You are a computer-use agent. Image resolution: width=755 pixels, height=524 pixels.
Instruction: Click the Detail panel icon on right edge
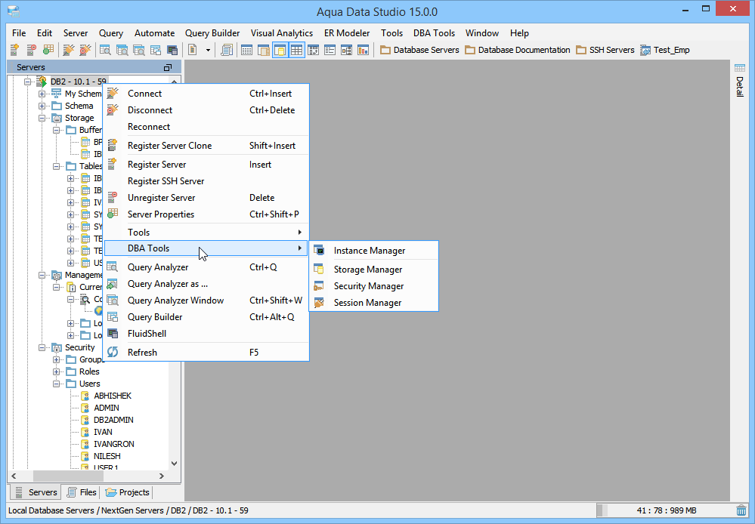(740, 68)
